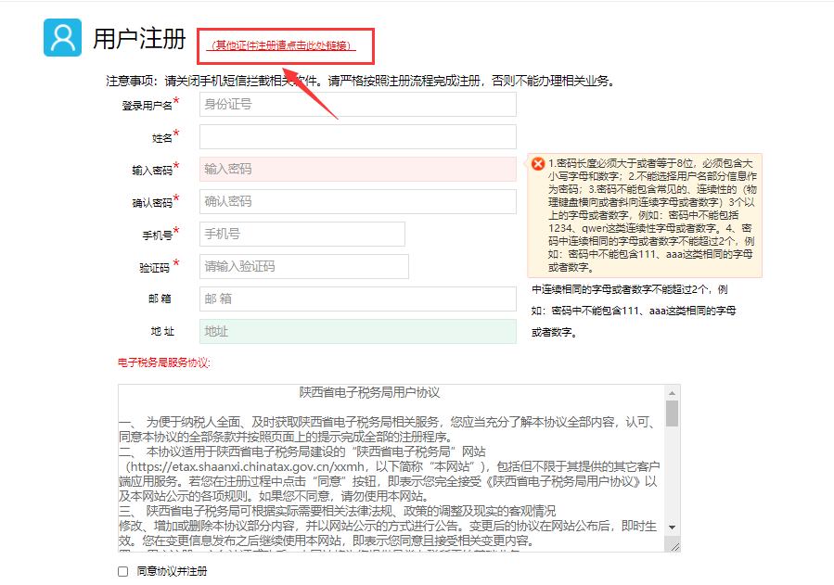
Task: Select the 验证码 verification code field
Action: pos(304,266)
